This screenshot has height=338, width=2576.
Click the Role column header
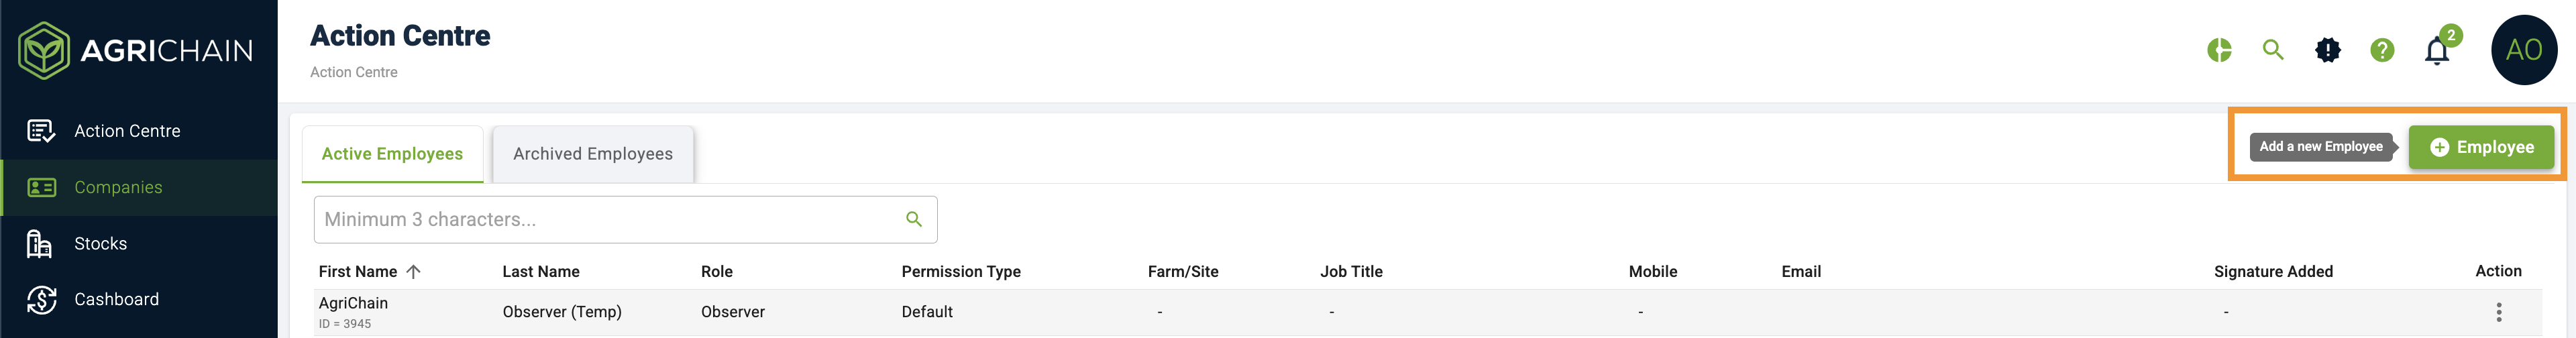(716, 272)
